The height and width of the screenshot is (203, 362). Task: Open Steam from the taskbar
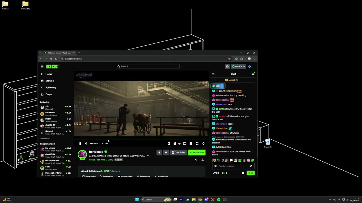coord(188,200)
